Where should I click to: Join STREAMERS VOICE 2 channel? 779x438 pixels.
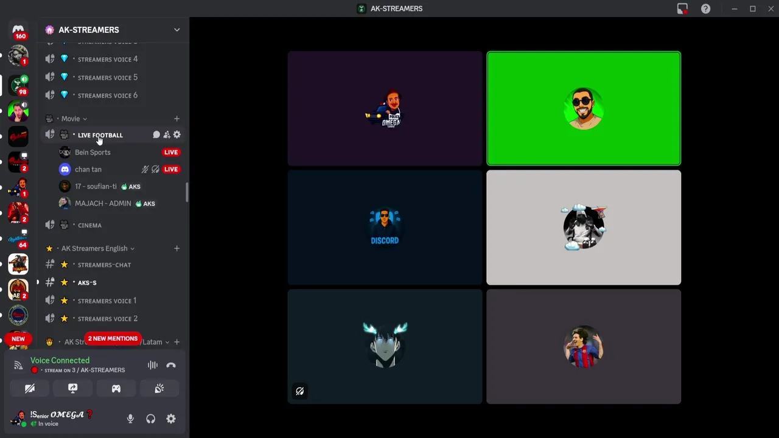click(112, 319)
